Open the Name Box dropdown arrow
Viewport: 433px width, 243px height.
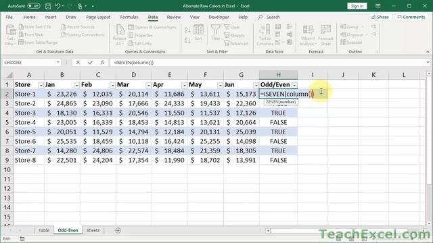pyautogui.click(x=58, y=63)
